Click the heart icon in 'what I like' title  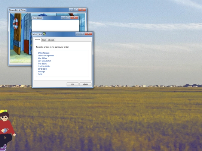pos(44,34)
